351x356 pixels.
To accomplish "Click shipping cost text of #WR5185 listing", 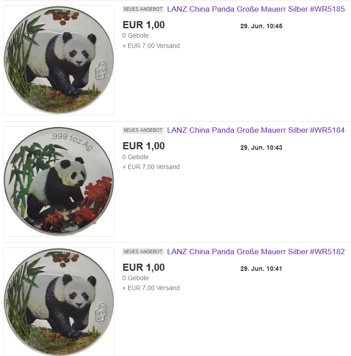I will (x=151, y=46).
